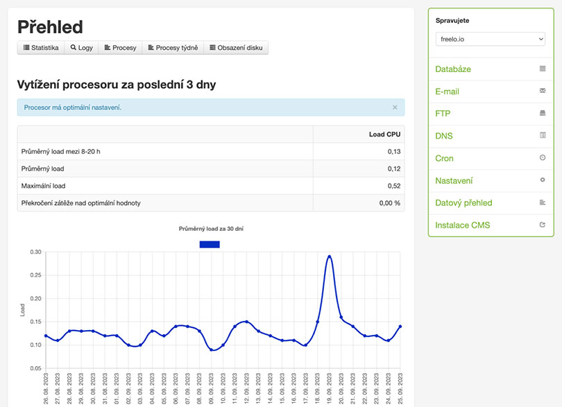
Task: Select the 0,00 % value
Action: coord(390,203)
